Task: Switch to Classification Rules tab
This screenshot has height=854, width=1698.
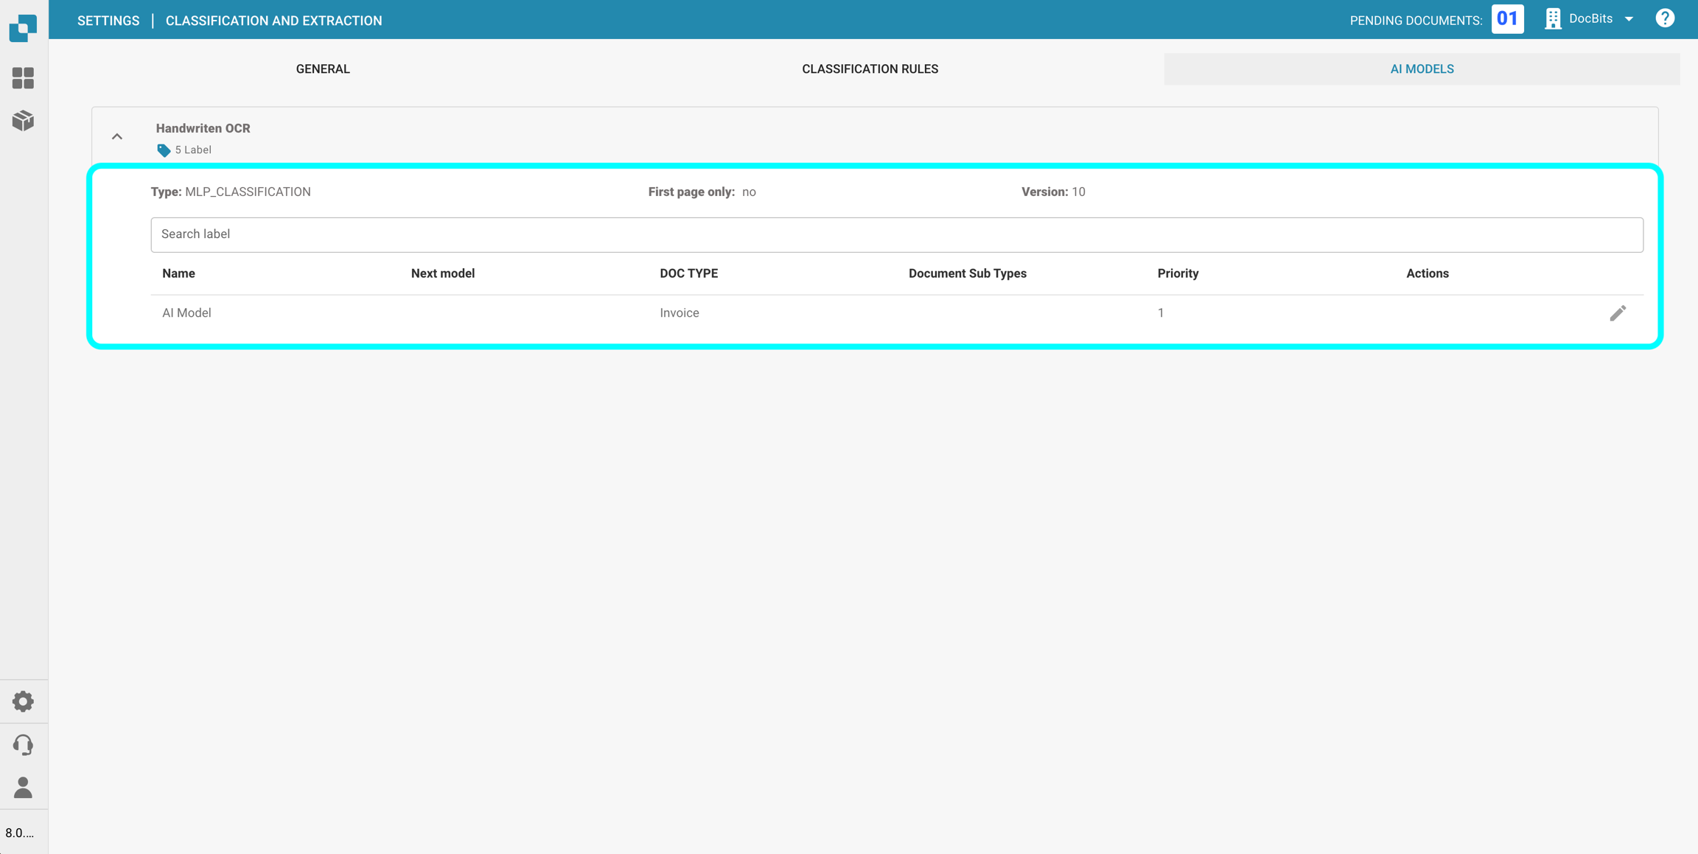Action: (870, 69)
